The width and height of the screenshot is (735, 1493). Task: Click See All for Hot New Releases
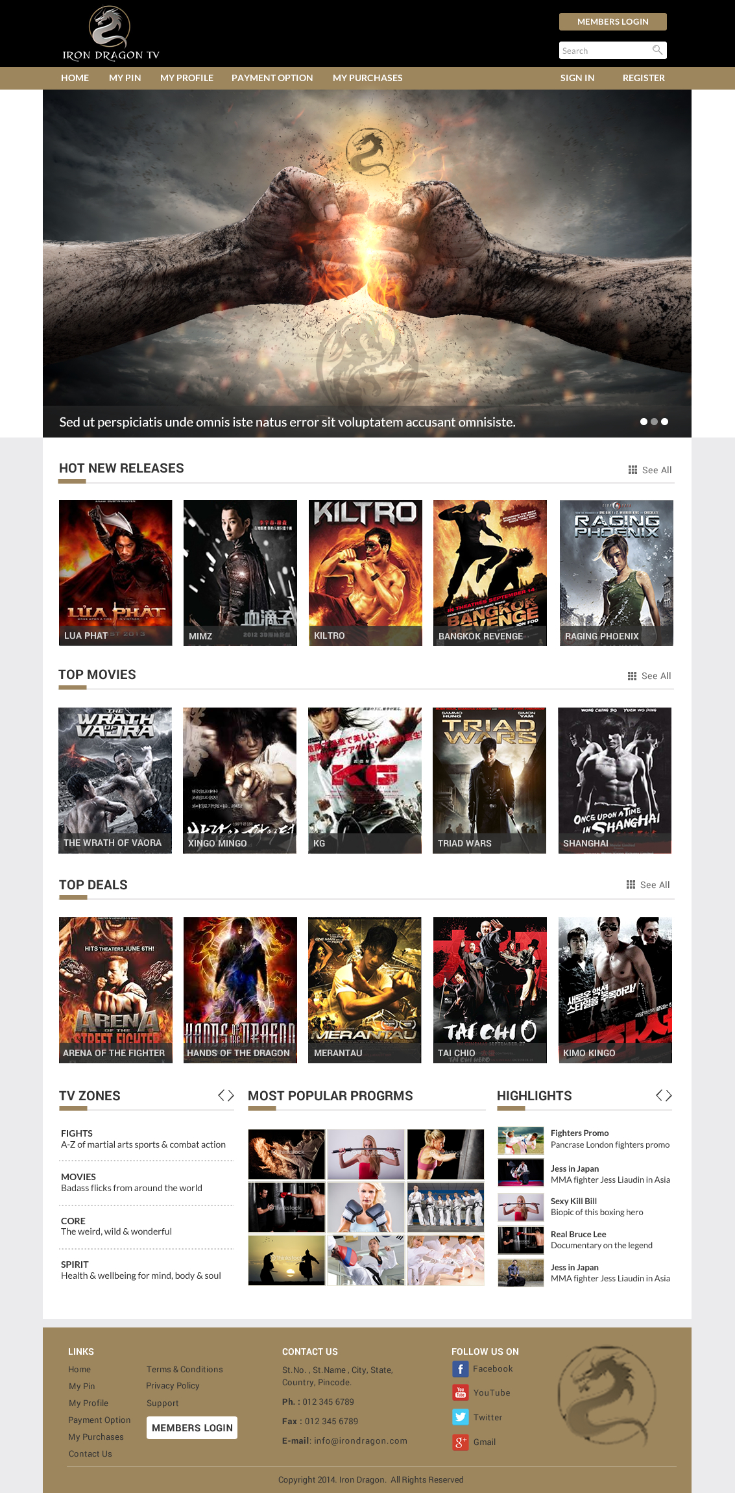click(x=657, y=470)
